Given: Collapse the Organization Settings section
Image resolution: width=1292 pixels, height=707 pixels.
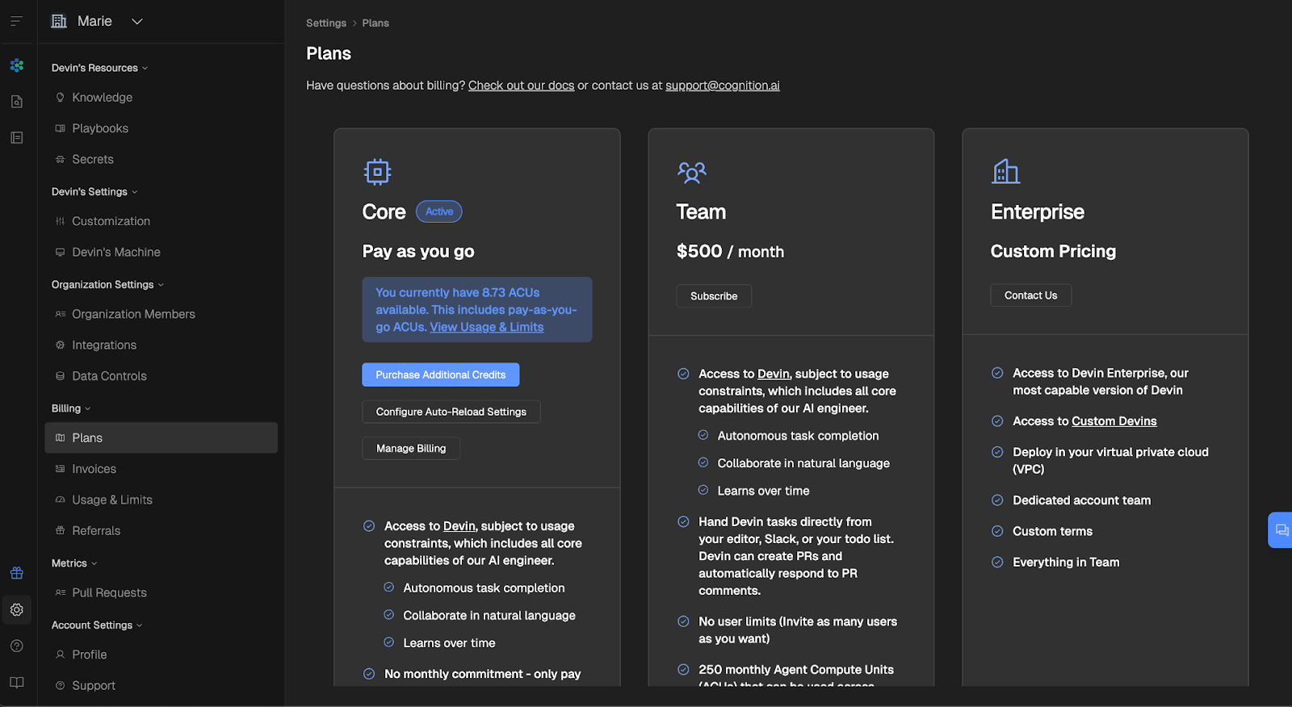Looking at the screenshot, I should (x=107, y=284).
